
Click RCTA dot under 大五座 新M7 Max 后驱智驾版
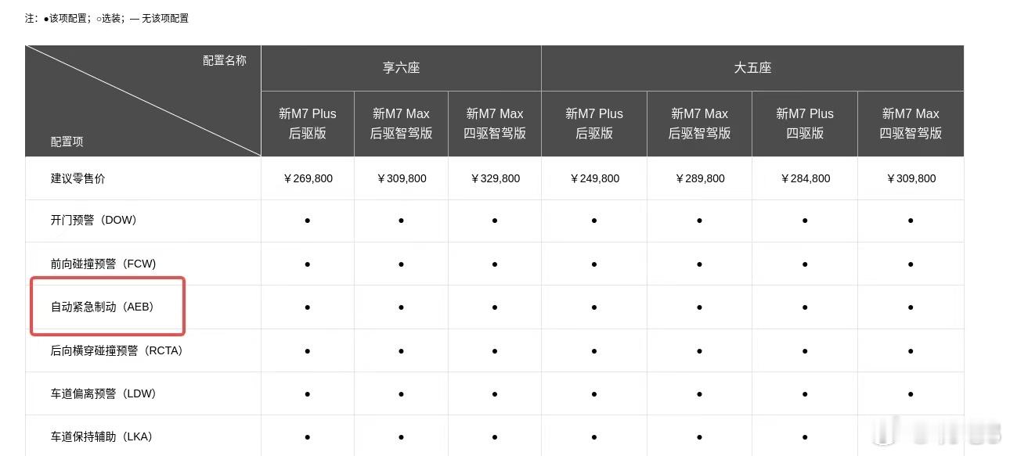tap(699, 350)
